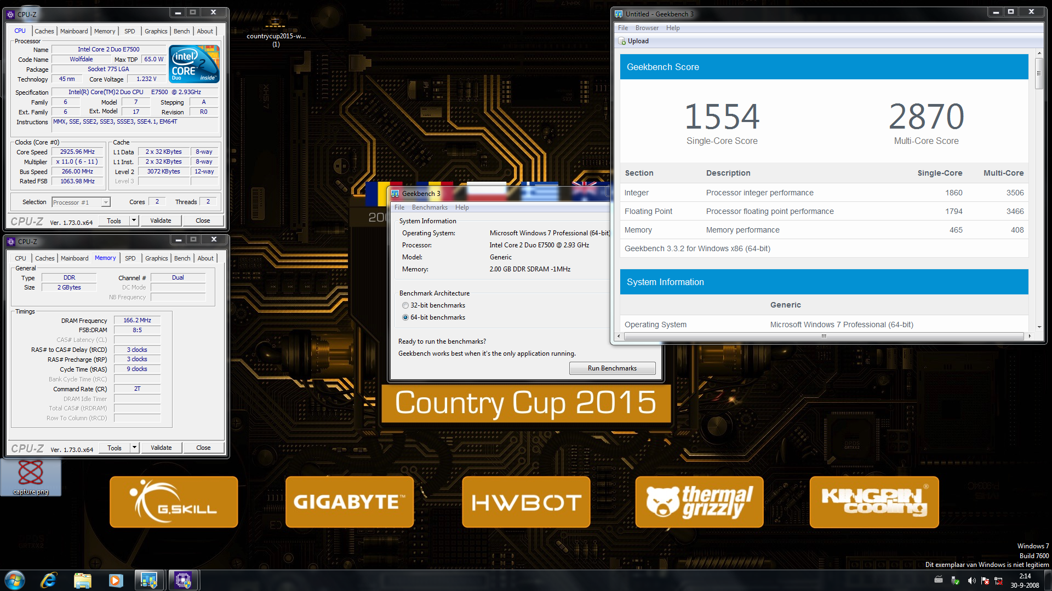Open Windows Explorer folder icon in taskbar
The image size is (1052, 591).
82,580
